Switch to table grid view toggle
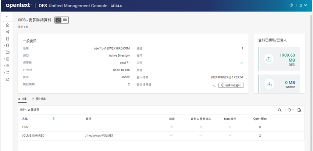Viewport: 313px width, 151px height. pyautogui.click(x=65, y=20)
